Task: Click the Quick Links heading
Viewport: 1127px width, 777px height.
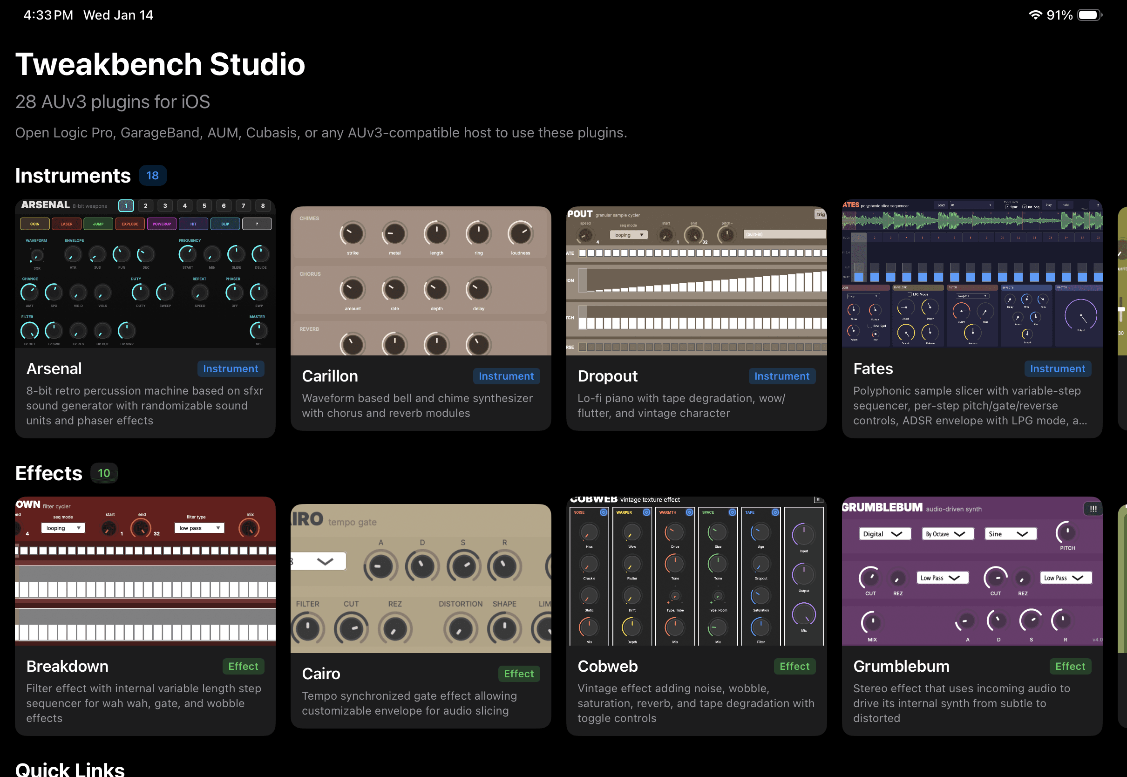Action: (69, 769)
